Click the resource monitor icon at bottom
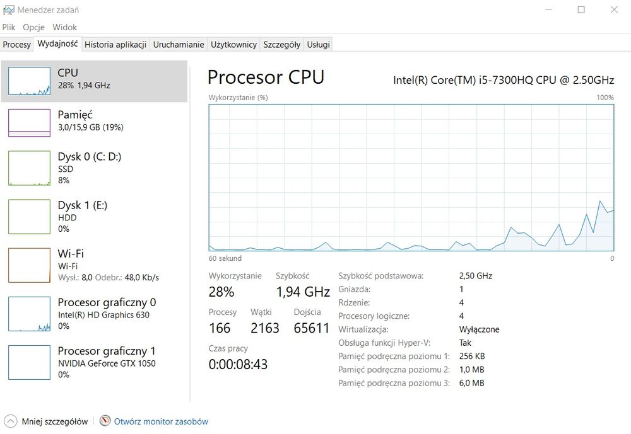 point(105,421)
